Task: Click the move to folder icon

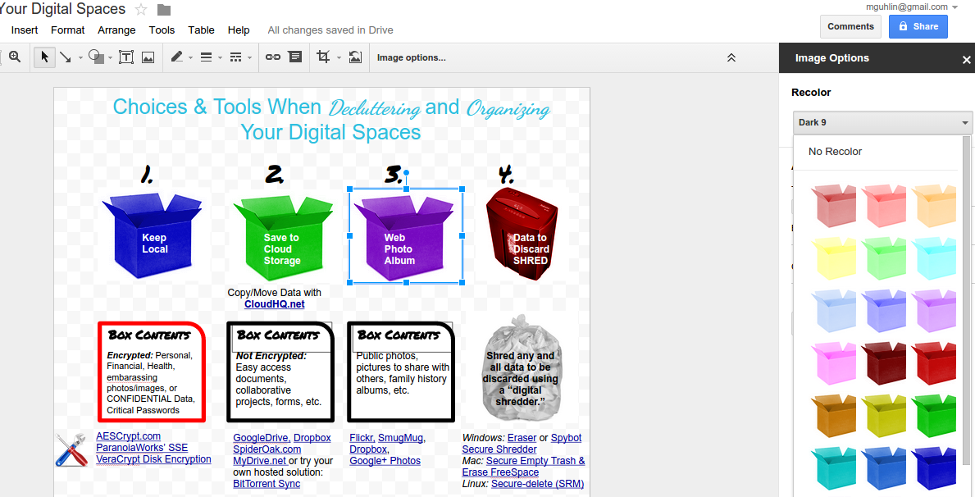Action: click(x=164, y=10)
